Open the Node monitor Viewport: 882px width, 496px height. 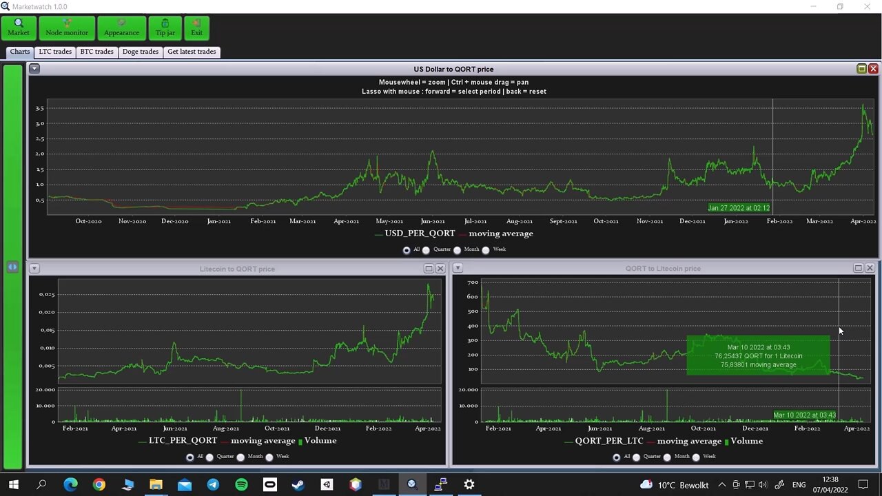click(x=67, y=28)
